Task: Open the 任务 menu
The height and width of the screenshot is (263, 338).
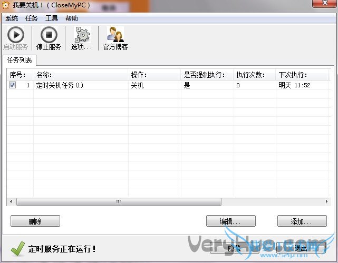Action: tap(32, 18)
